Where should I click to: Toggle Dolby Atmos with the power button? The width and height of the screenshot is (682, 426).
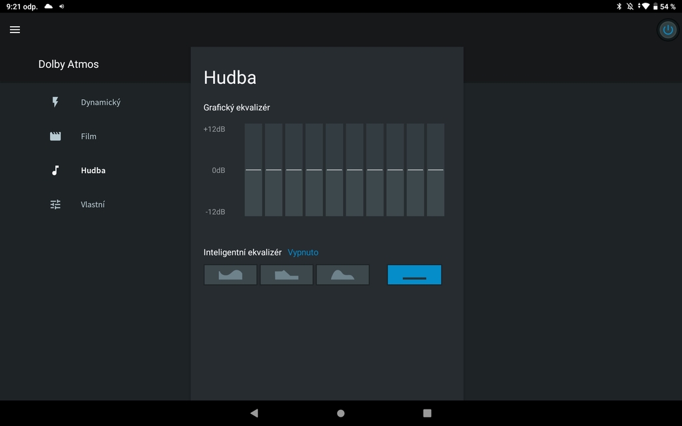point(667,29)
